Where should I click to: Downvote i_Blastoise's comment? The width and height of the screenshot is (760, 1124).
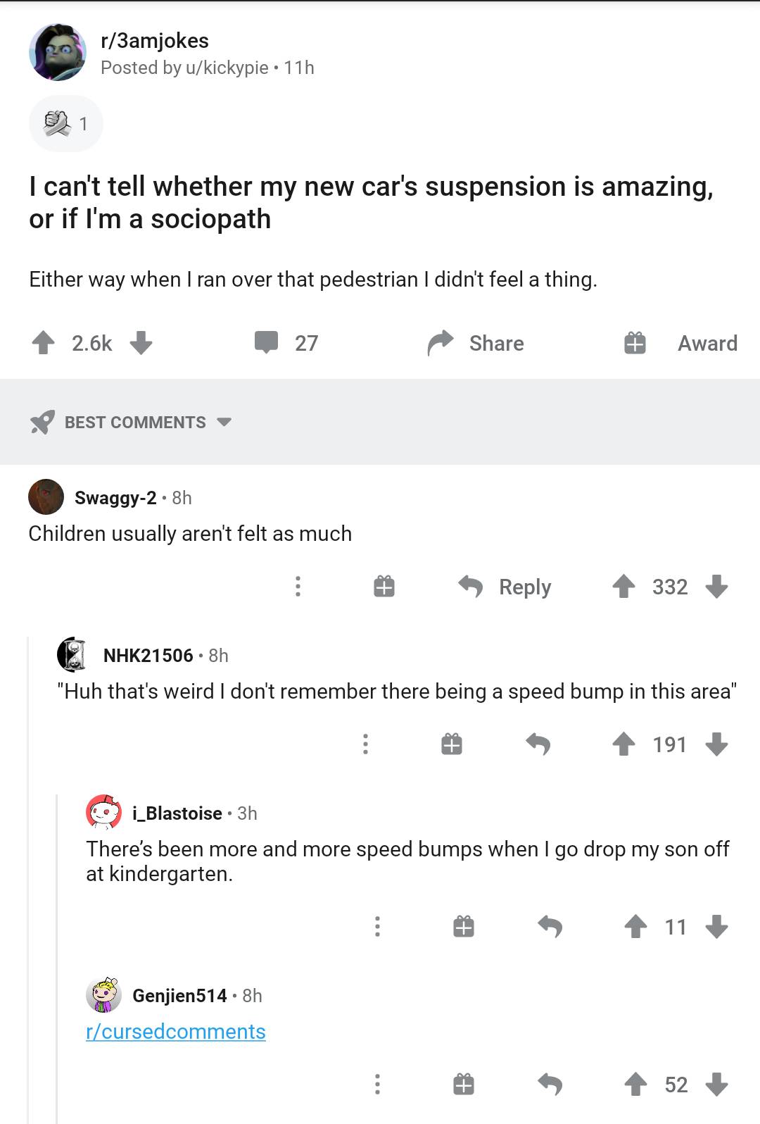pos(716,927)
